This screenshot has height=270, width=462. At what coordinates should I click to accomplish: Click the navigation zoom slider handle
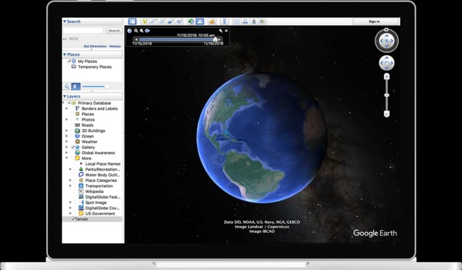click(x=387, y=95)
